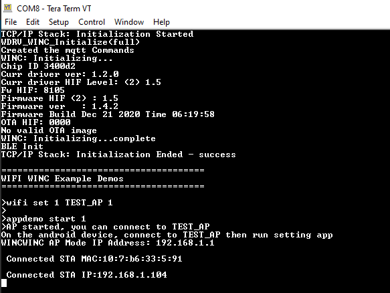Click the 'WIFI WINC Example Demos' heading
390x293 pixels.
(x=62, y=179)
